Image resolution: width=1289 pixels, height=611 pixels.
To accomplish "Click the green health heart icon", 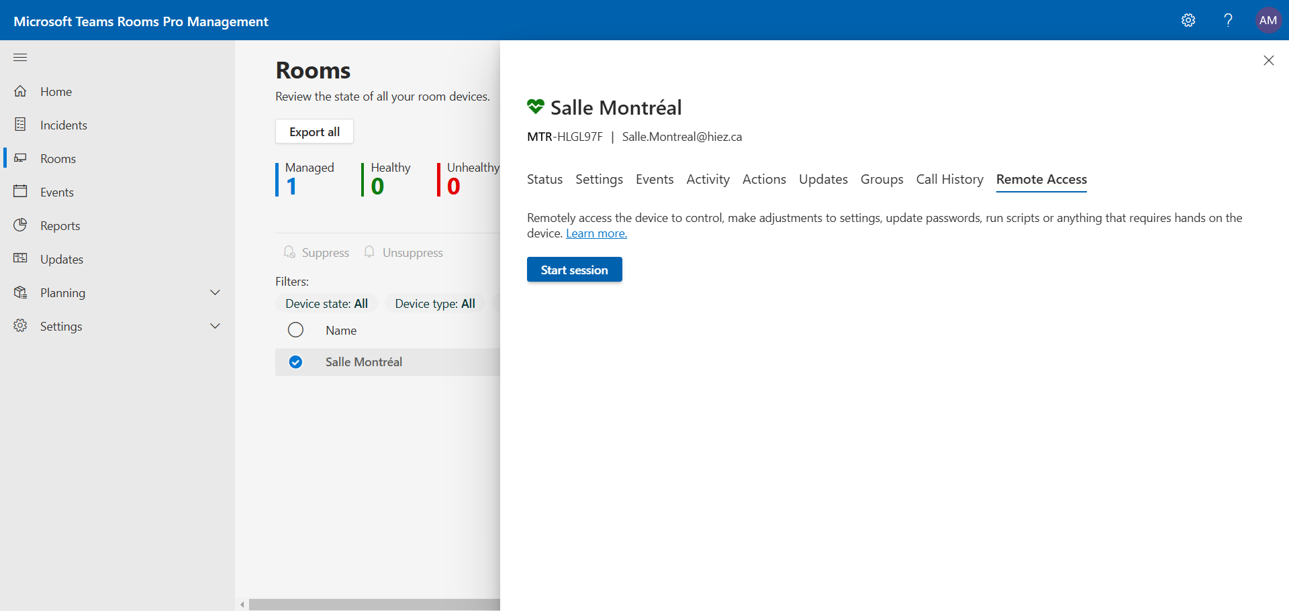I will [x=536, y=107].
